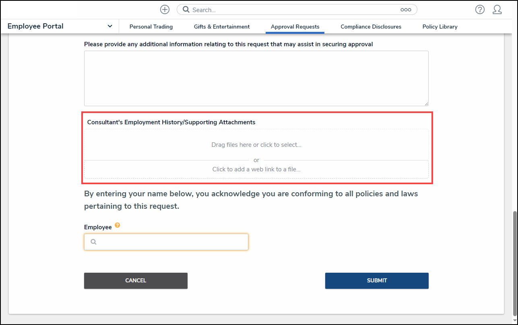
Task: Open the help question mark icon
Action: pyautogui.click(x=480, y=10)
